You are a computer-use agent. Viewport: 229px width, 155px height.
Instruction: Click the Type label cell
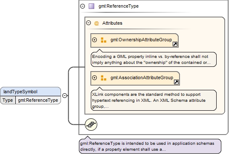[x=8, y=100]
